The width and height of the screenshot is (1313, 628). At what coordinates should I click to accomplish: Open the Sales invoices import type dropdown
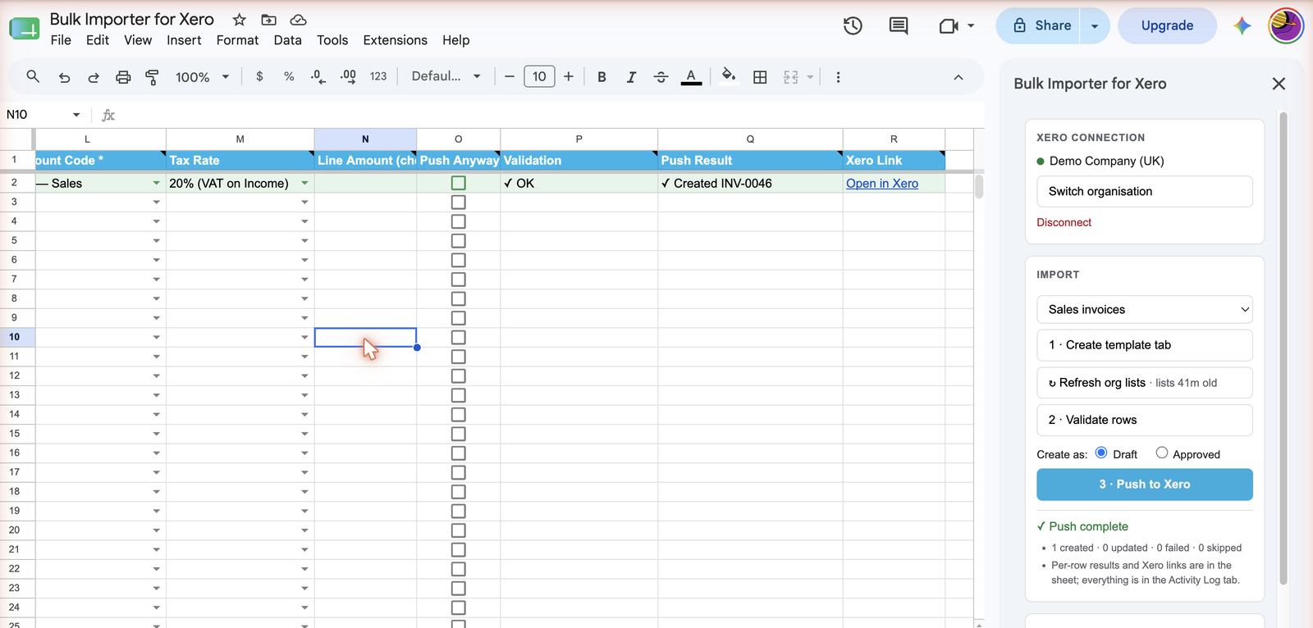(1145, 309)
